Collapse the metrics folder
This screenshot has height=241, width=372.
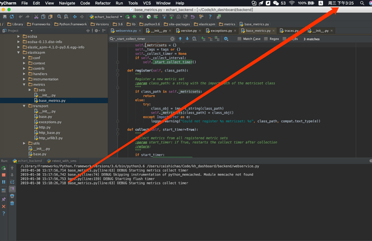pyautogui.click(x=24, y=84)
